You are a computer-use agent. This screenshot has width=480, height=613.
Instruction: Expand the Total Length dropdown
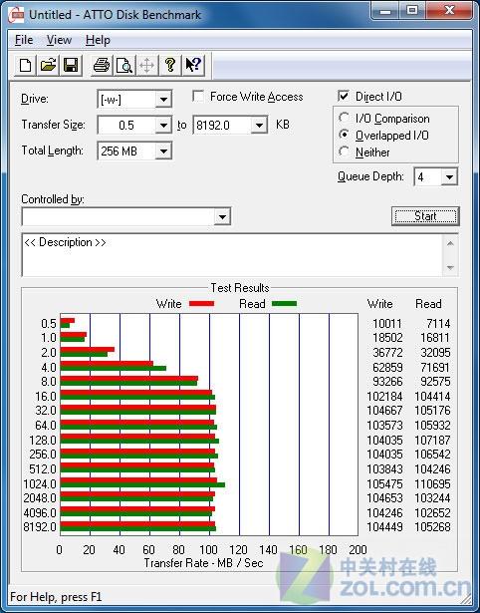(x=163, y=151)
